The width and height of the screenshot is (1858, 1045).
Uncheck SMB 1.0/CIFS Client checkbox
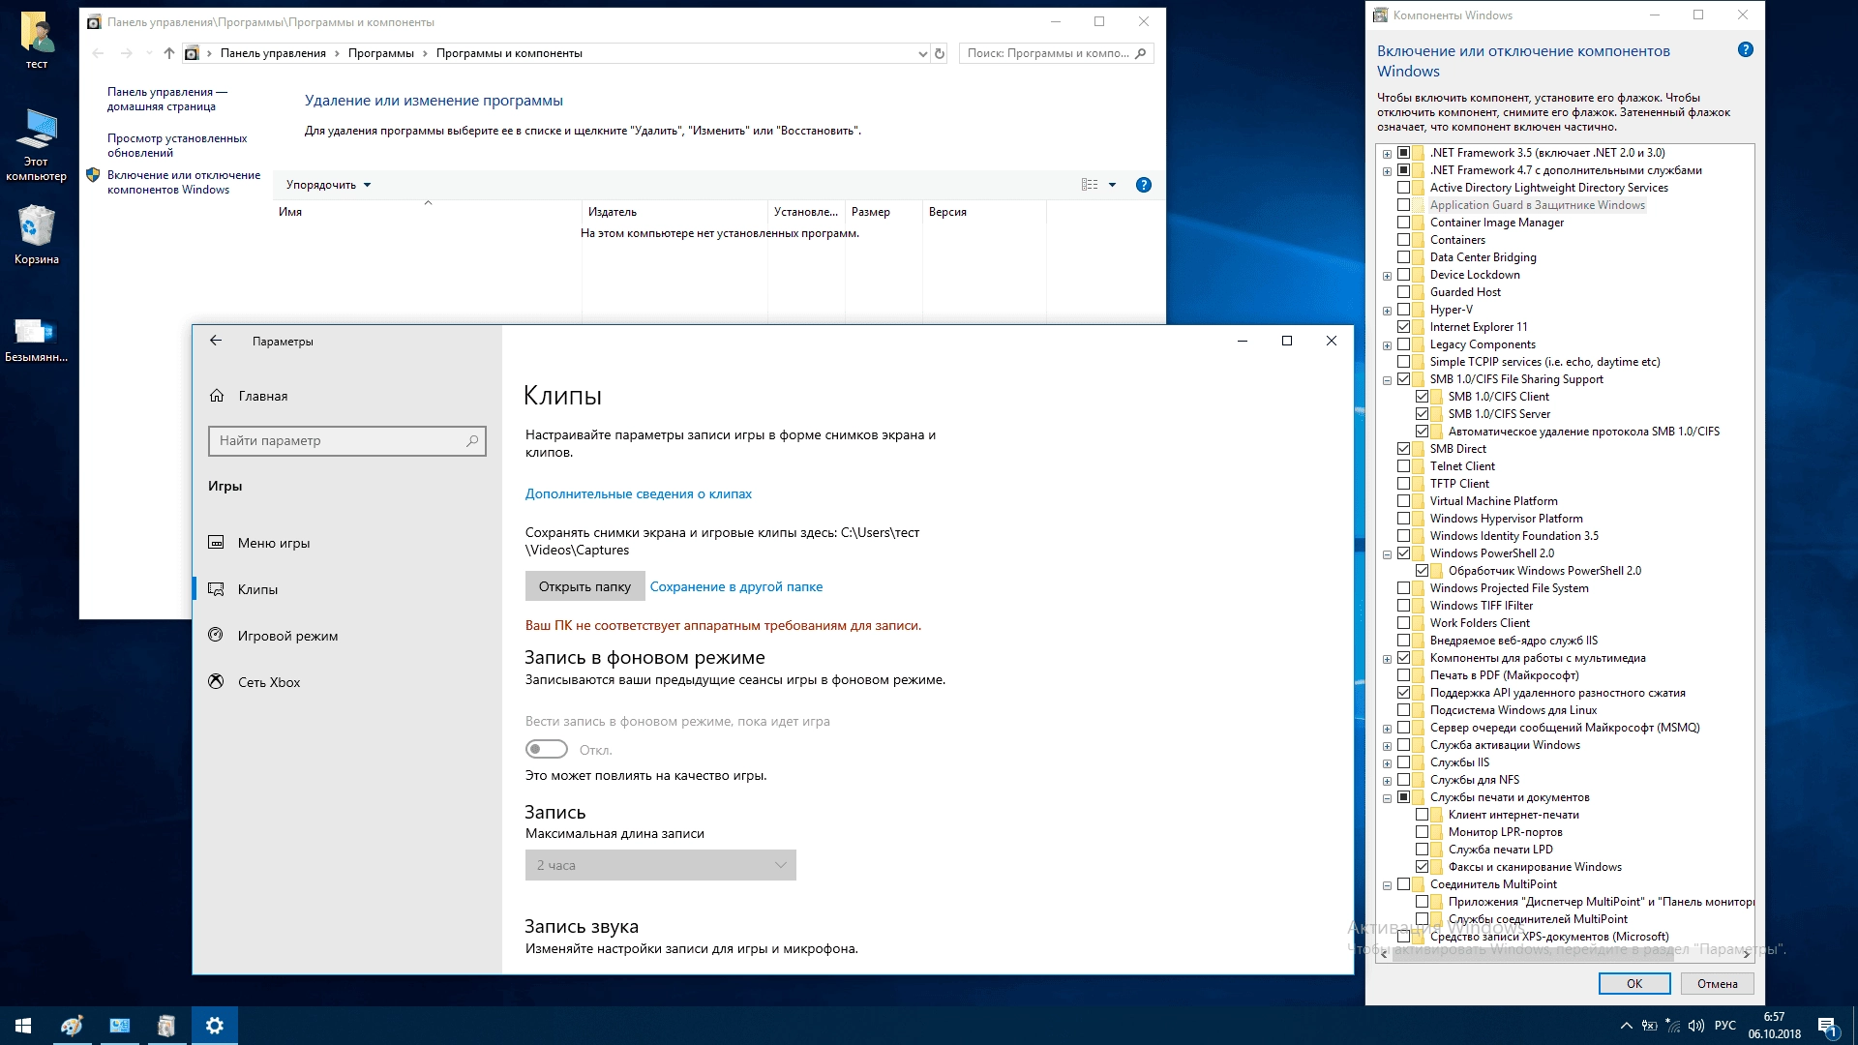point(1422,397)
